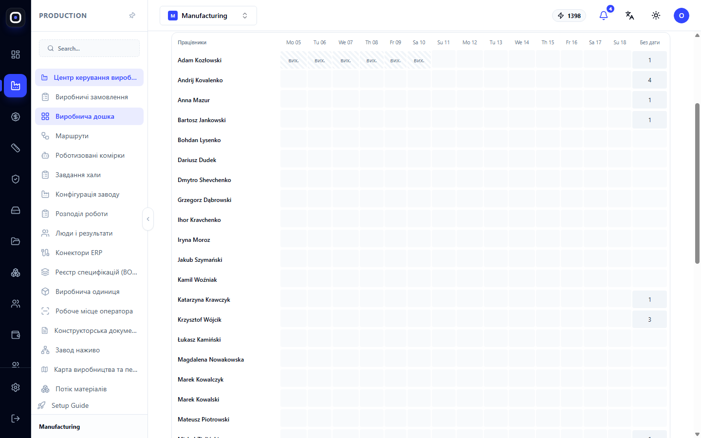Open the shield quality icon in rail

click(x=16, y=179)
